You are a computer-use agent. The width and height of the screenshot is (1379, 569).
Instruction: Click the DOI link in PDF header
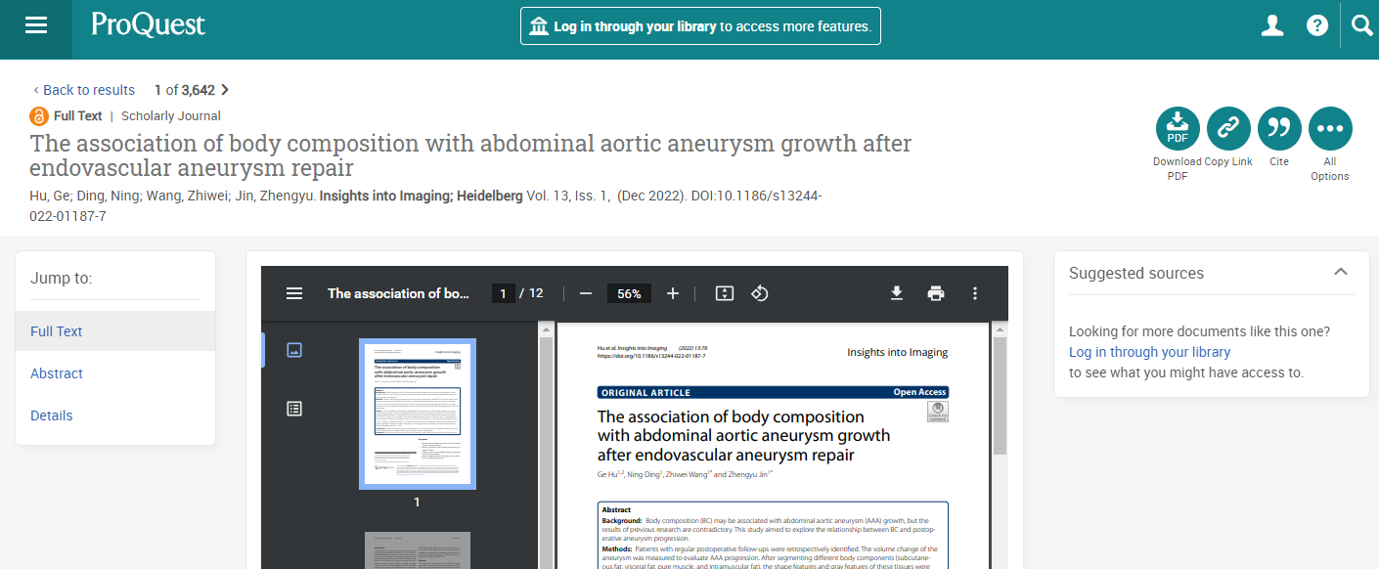(x=651, y=356)
